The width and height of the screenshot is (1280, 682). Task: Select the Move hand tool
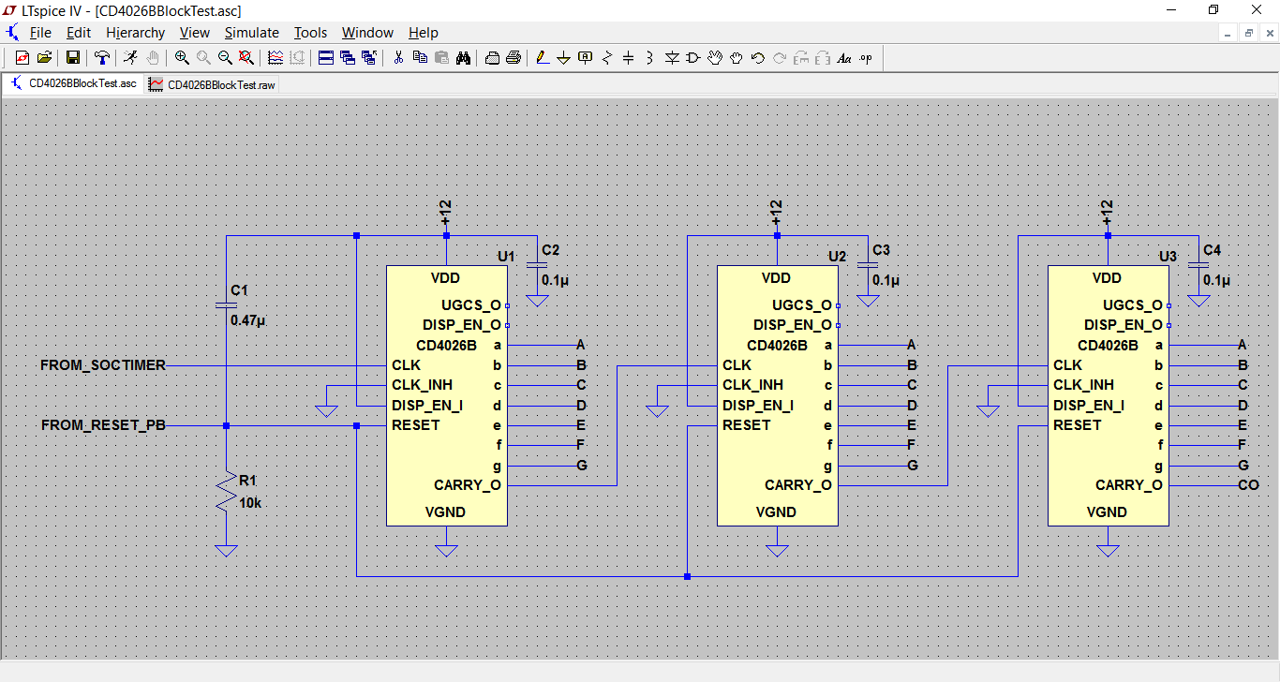click(x=715, y=58)
